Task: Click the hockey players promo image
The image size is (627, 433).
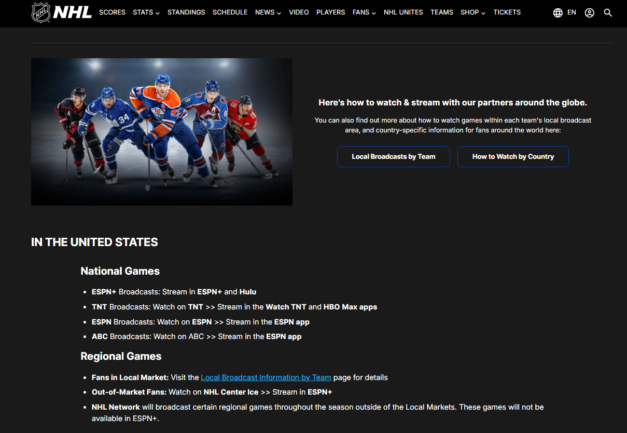Action: pos(162,132)
